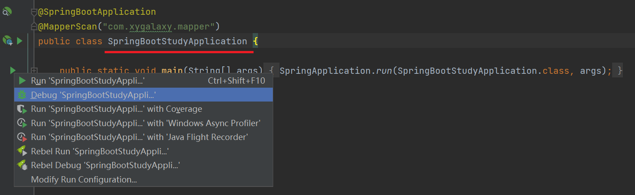Click the Java Flight Recorder icon
The image size is (635, 195).
coord(22,137)
